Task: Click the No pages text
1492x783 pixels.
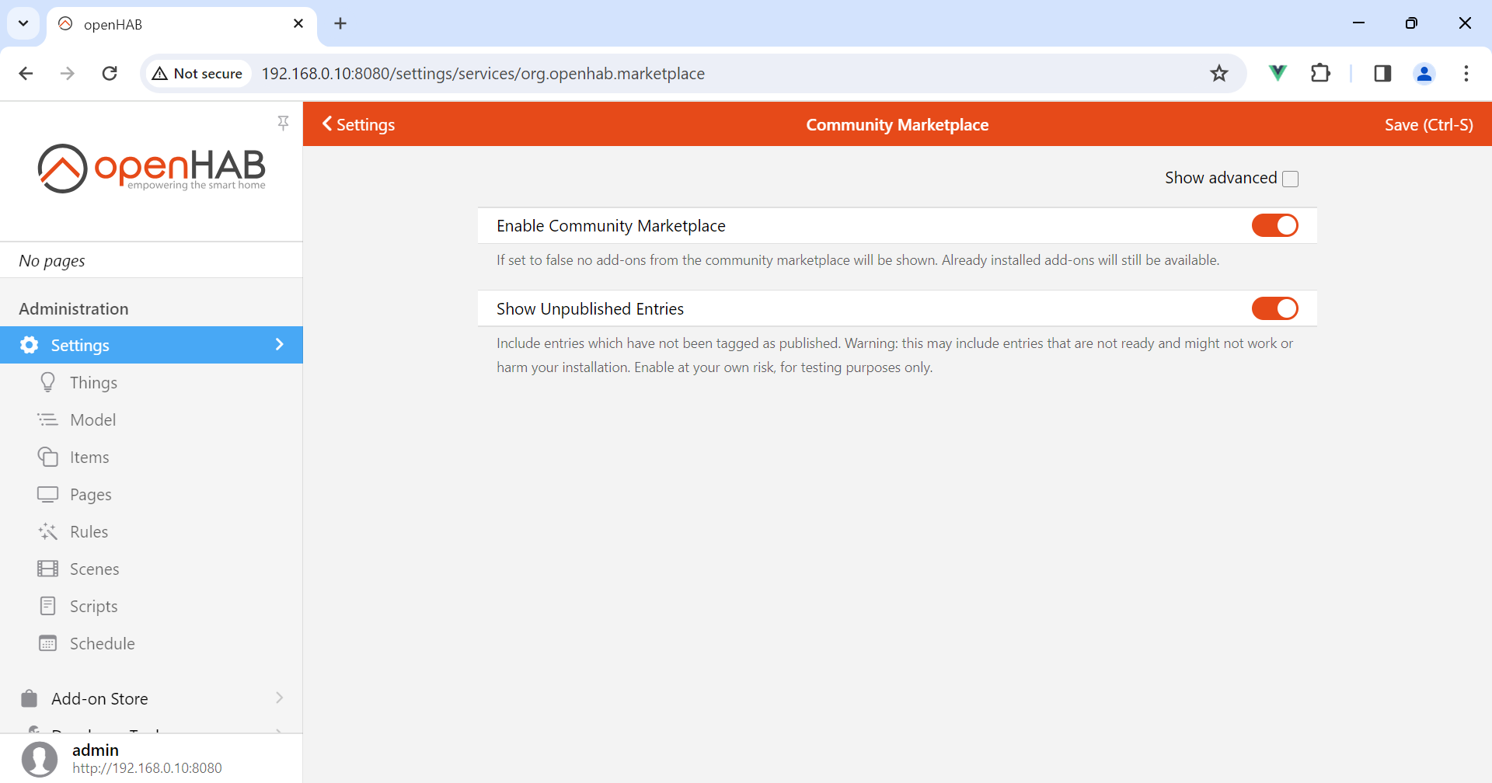Action: point(52,261)
